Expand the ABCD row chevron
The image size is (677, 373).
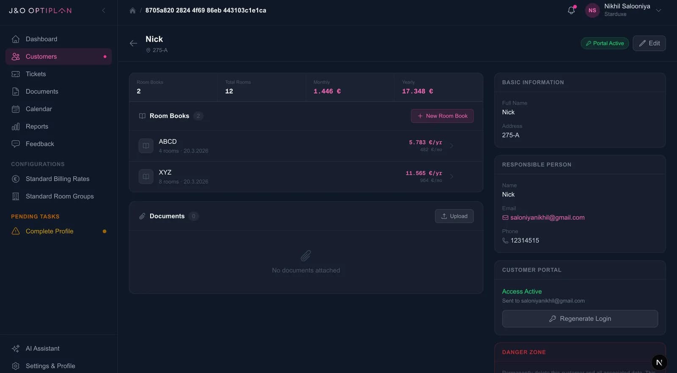pos(451,146)
